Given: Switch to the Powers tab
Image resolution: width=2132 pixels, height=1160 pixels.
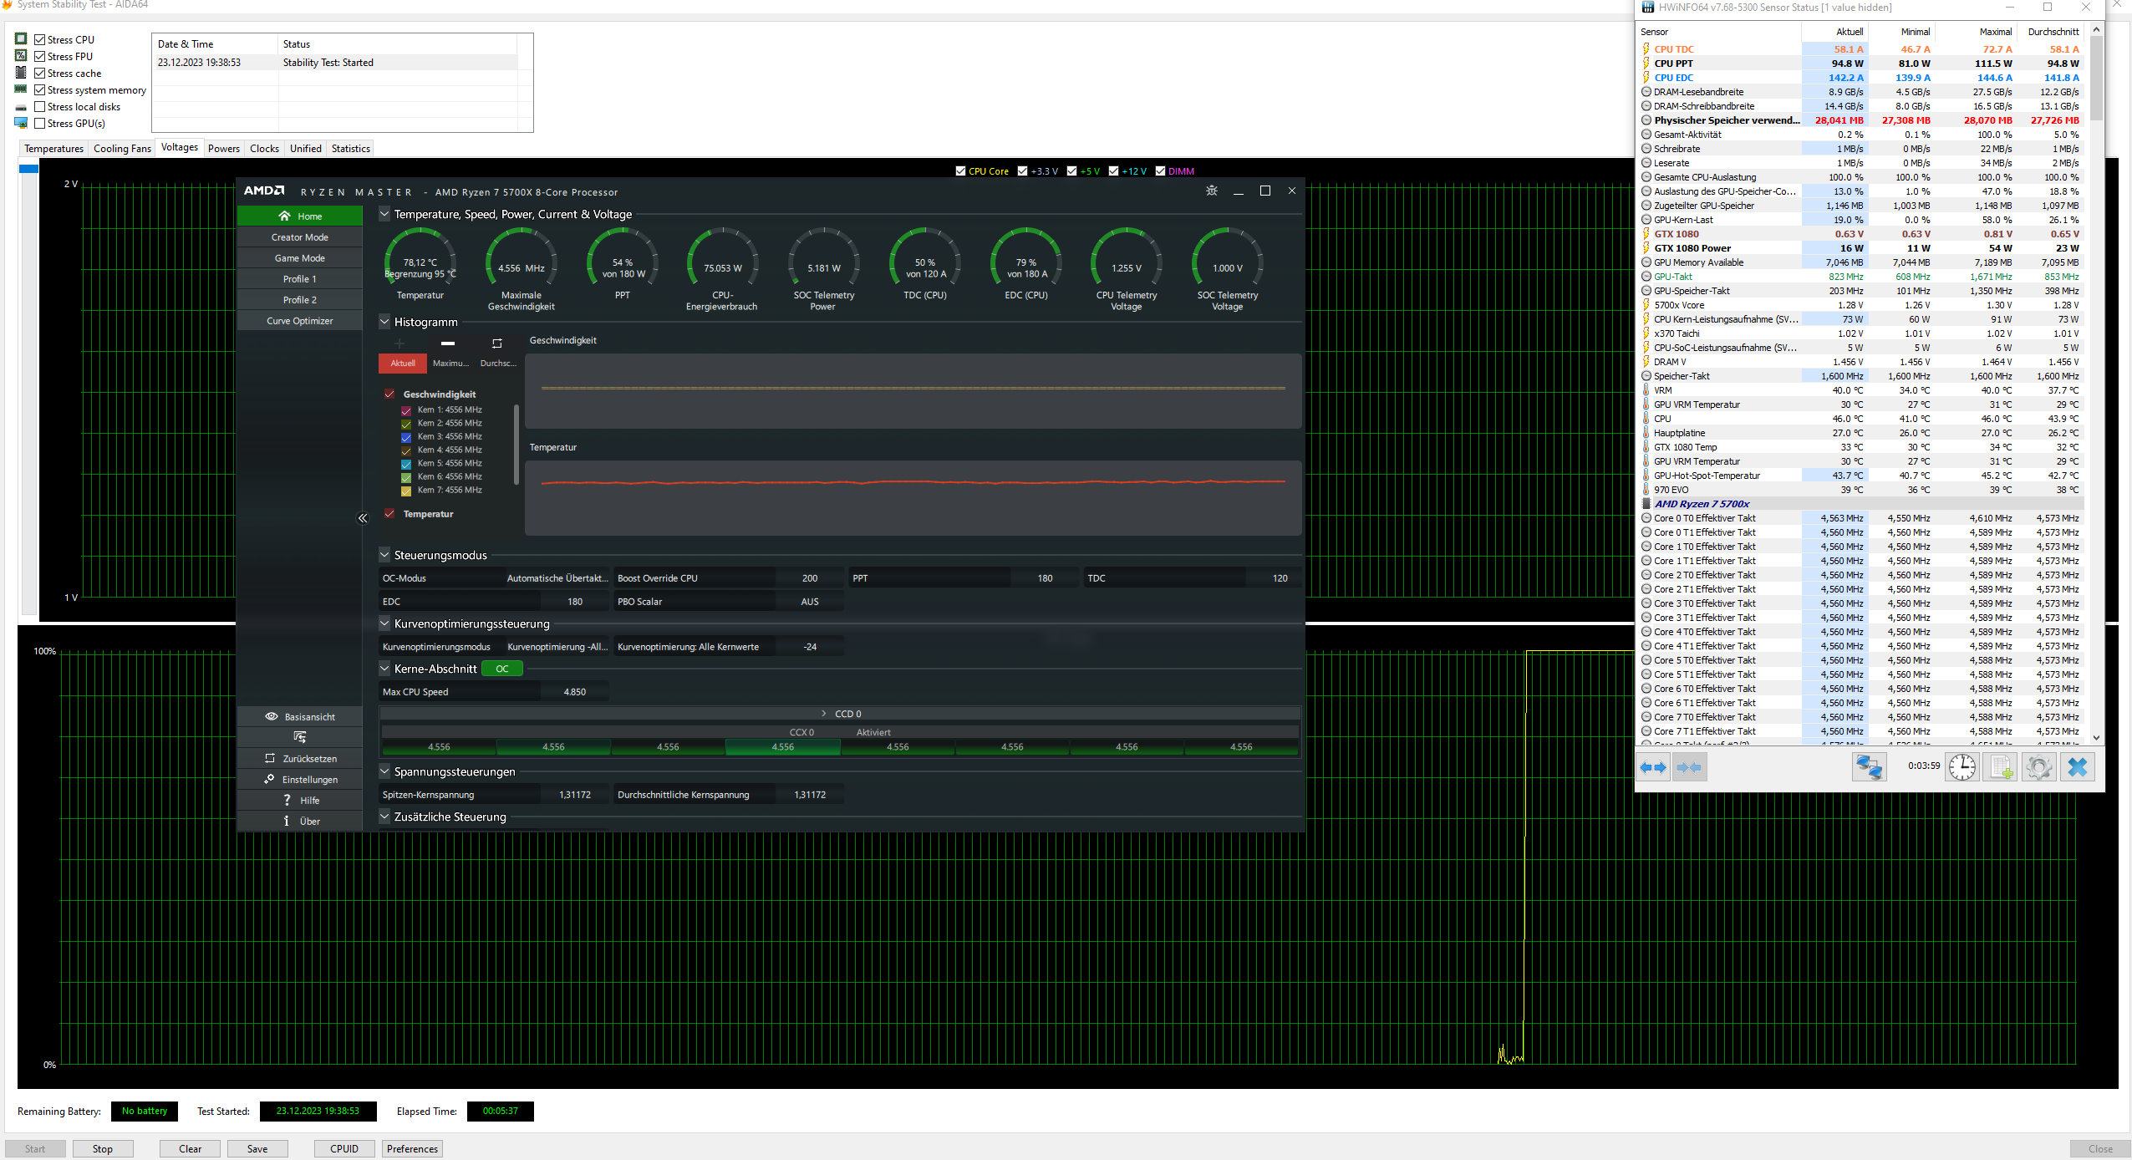Looking at the screenshot, I should point(223,149).
